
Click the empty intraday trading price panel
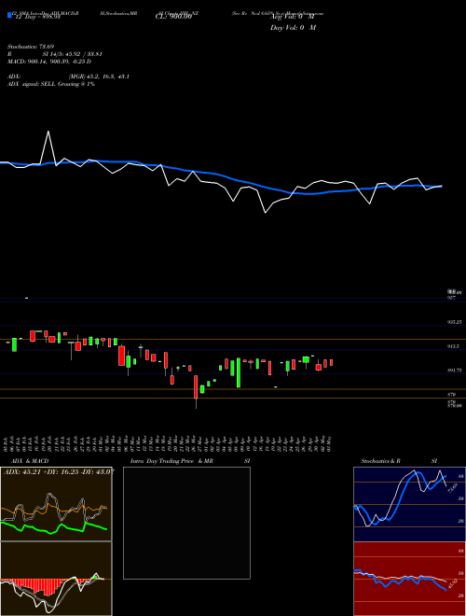[x=186, y=523]
